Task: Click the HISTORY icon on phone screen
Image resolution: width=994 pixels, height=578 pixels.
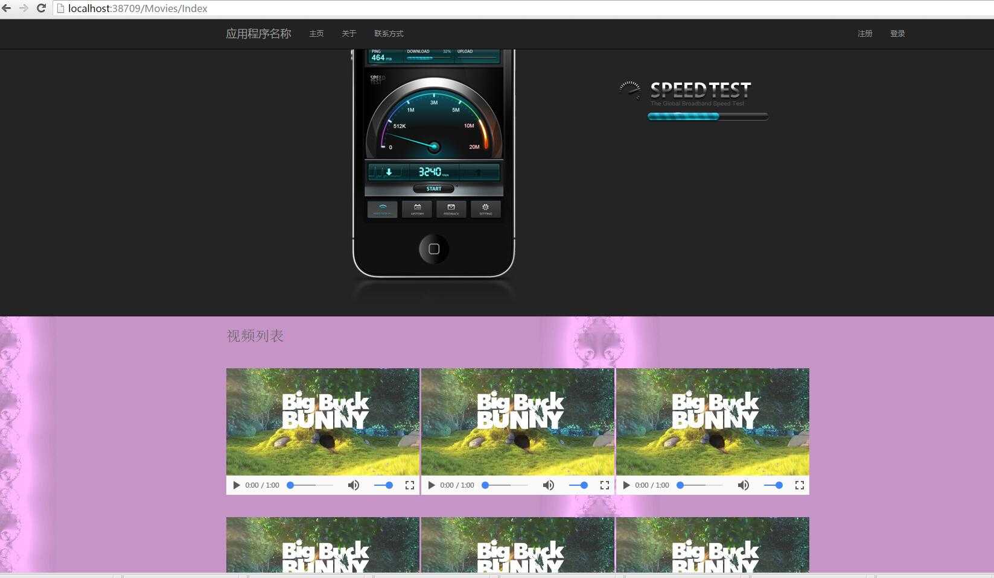Action: pyautogui.click(x=417, y=209)
